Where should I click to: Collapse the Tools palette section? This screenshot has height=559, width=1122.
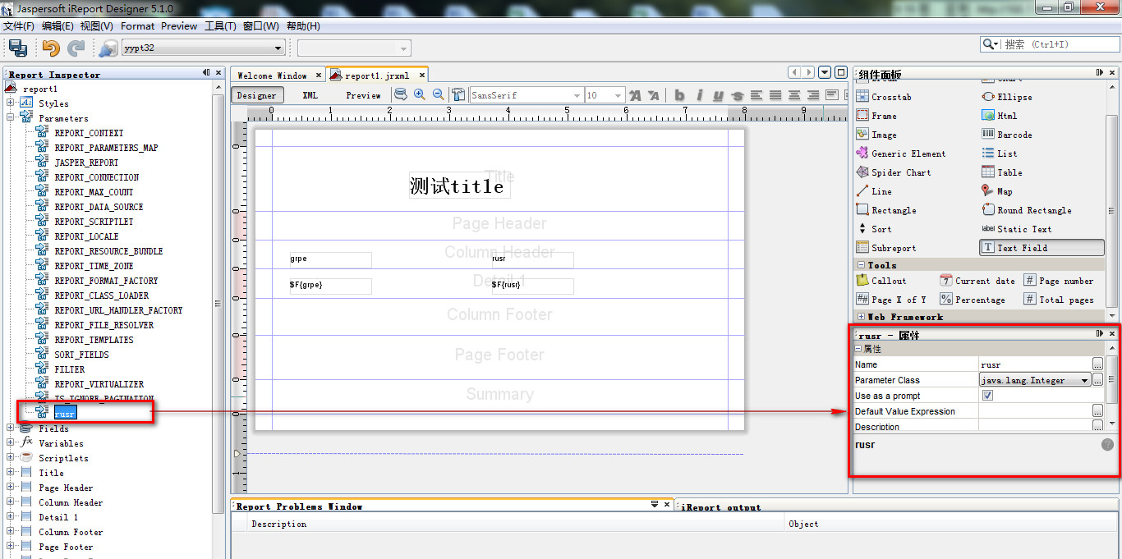click(861, 265)
